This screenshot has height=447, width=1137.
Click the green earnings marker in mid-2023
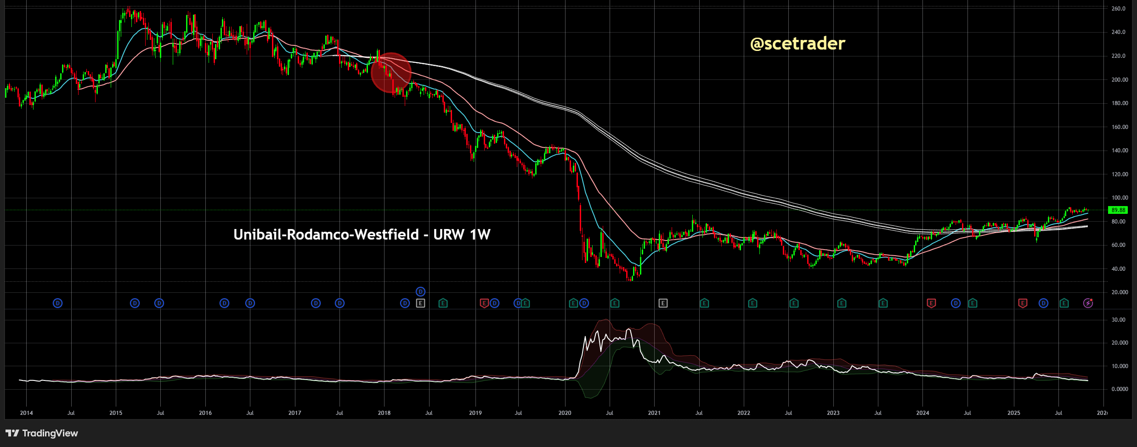pyautogui.click(x=883, y=303)
